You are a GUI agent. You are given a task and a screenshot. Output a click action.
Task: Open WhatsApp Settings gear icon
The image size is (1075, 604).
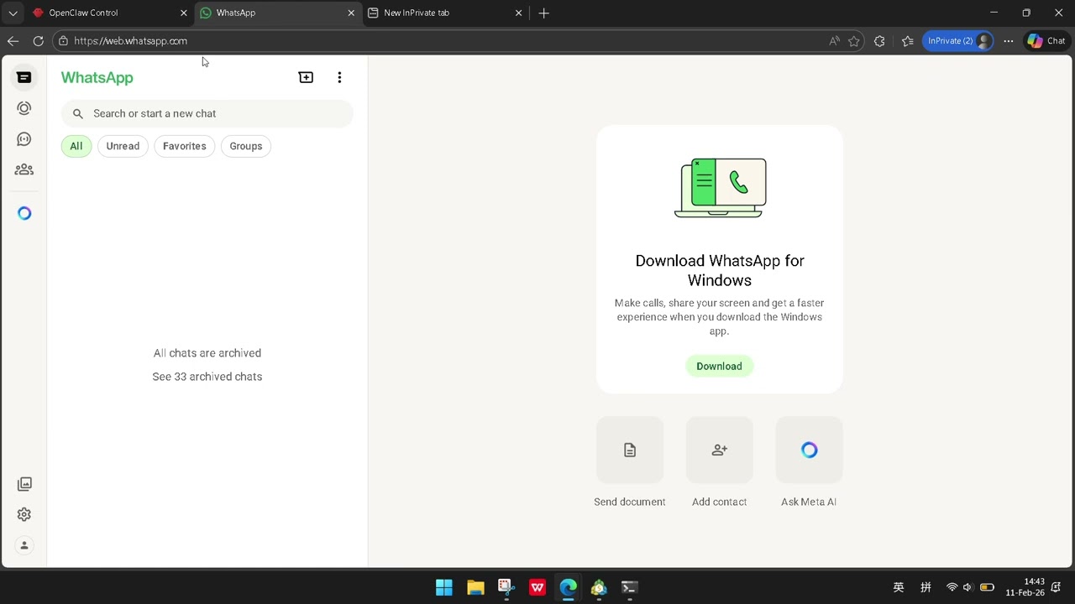(24, 514)
